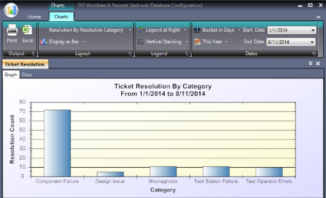
Task: Click the Bucket in Days label
Action: [x=218, y=30]
